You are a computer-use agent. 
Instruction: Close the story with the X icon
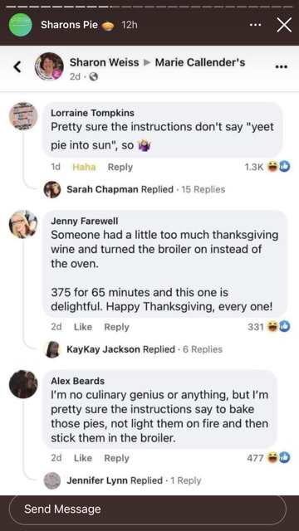[x=284, y=26]
